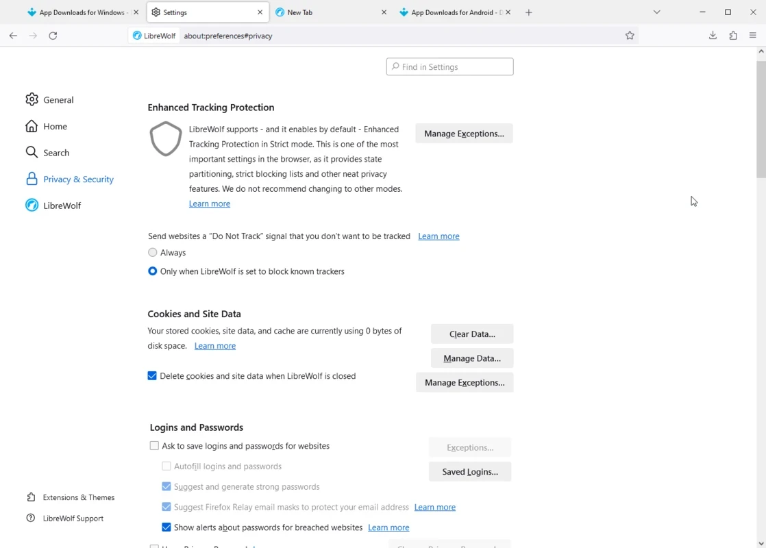The width and height of the screenshot is (766, 548).
Task: Reload the current page
Action: pos(53,36)
